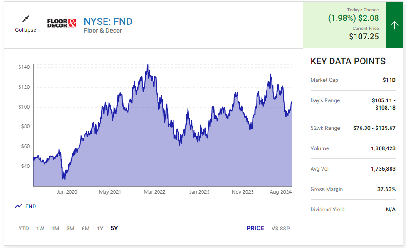Open the NYSE: FND ticker link

108,22
